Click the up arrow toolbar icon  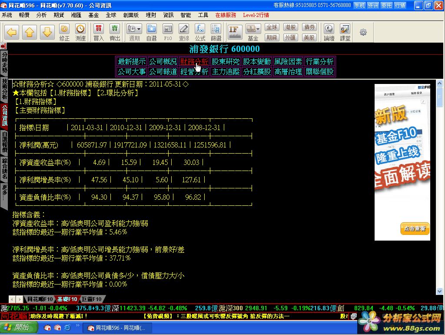pyautogui.click(x=30, y=32)
